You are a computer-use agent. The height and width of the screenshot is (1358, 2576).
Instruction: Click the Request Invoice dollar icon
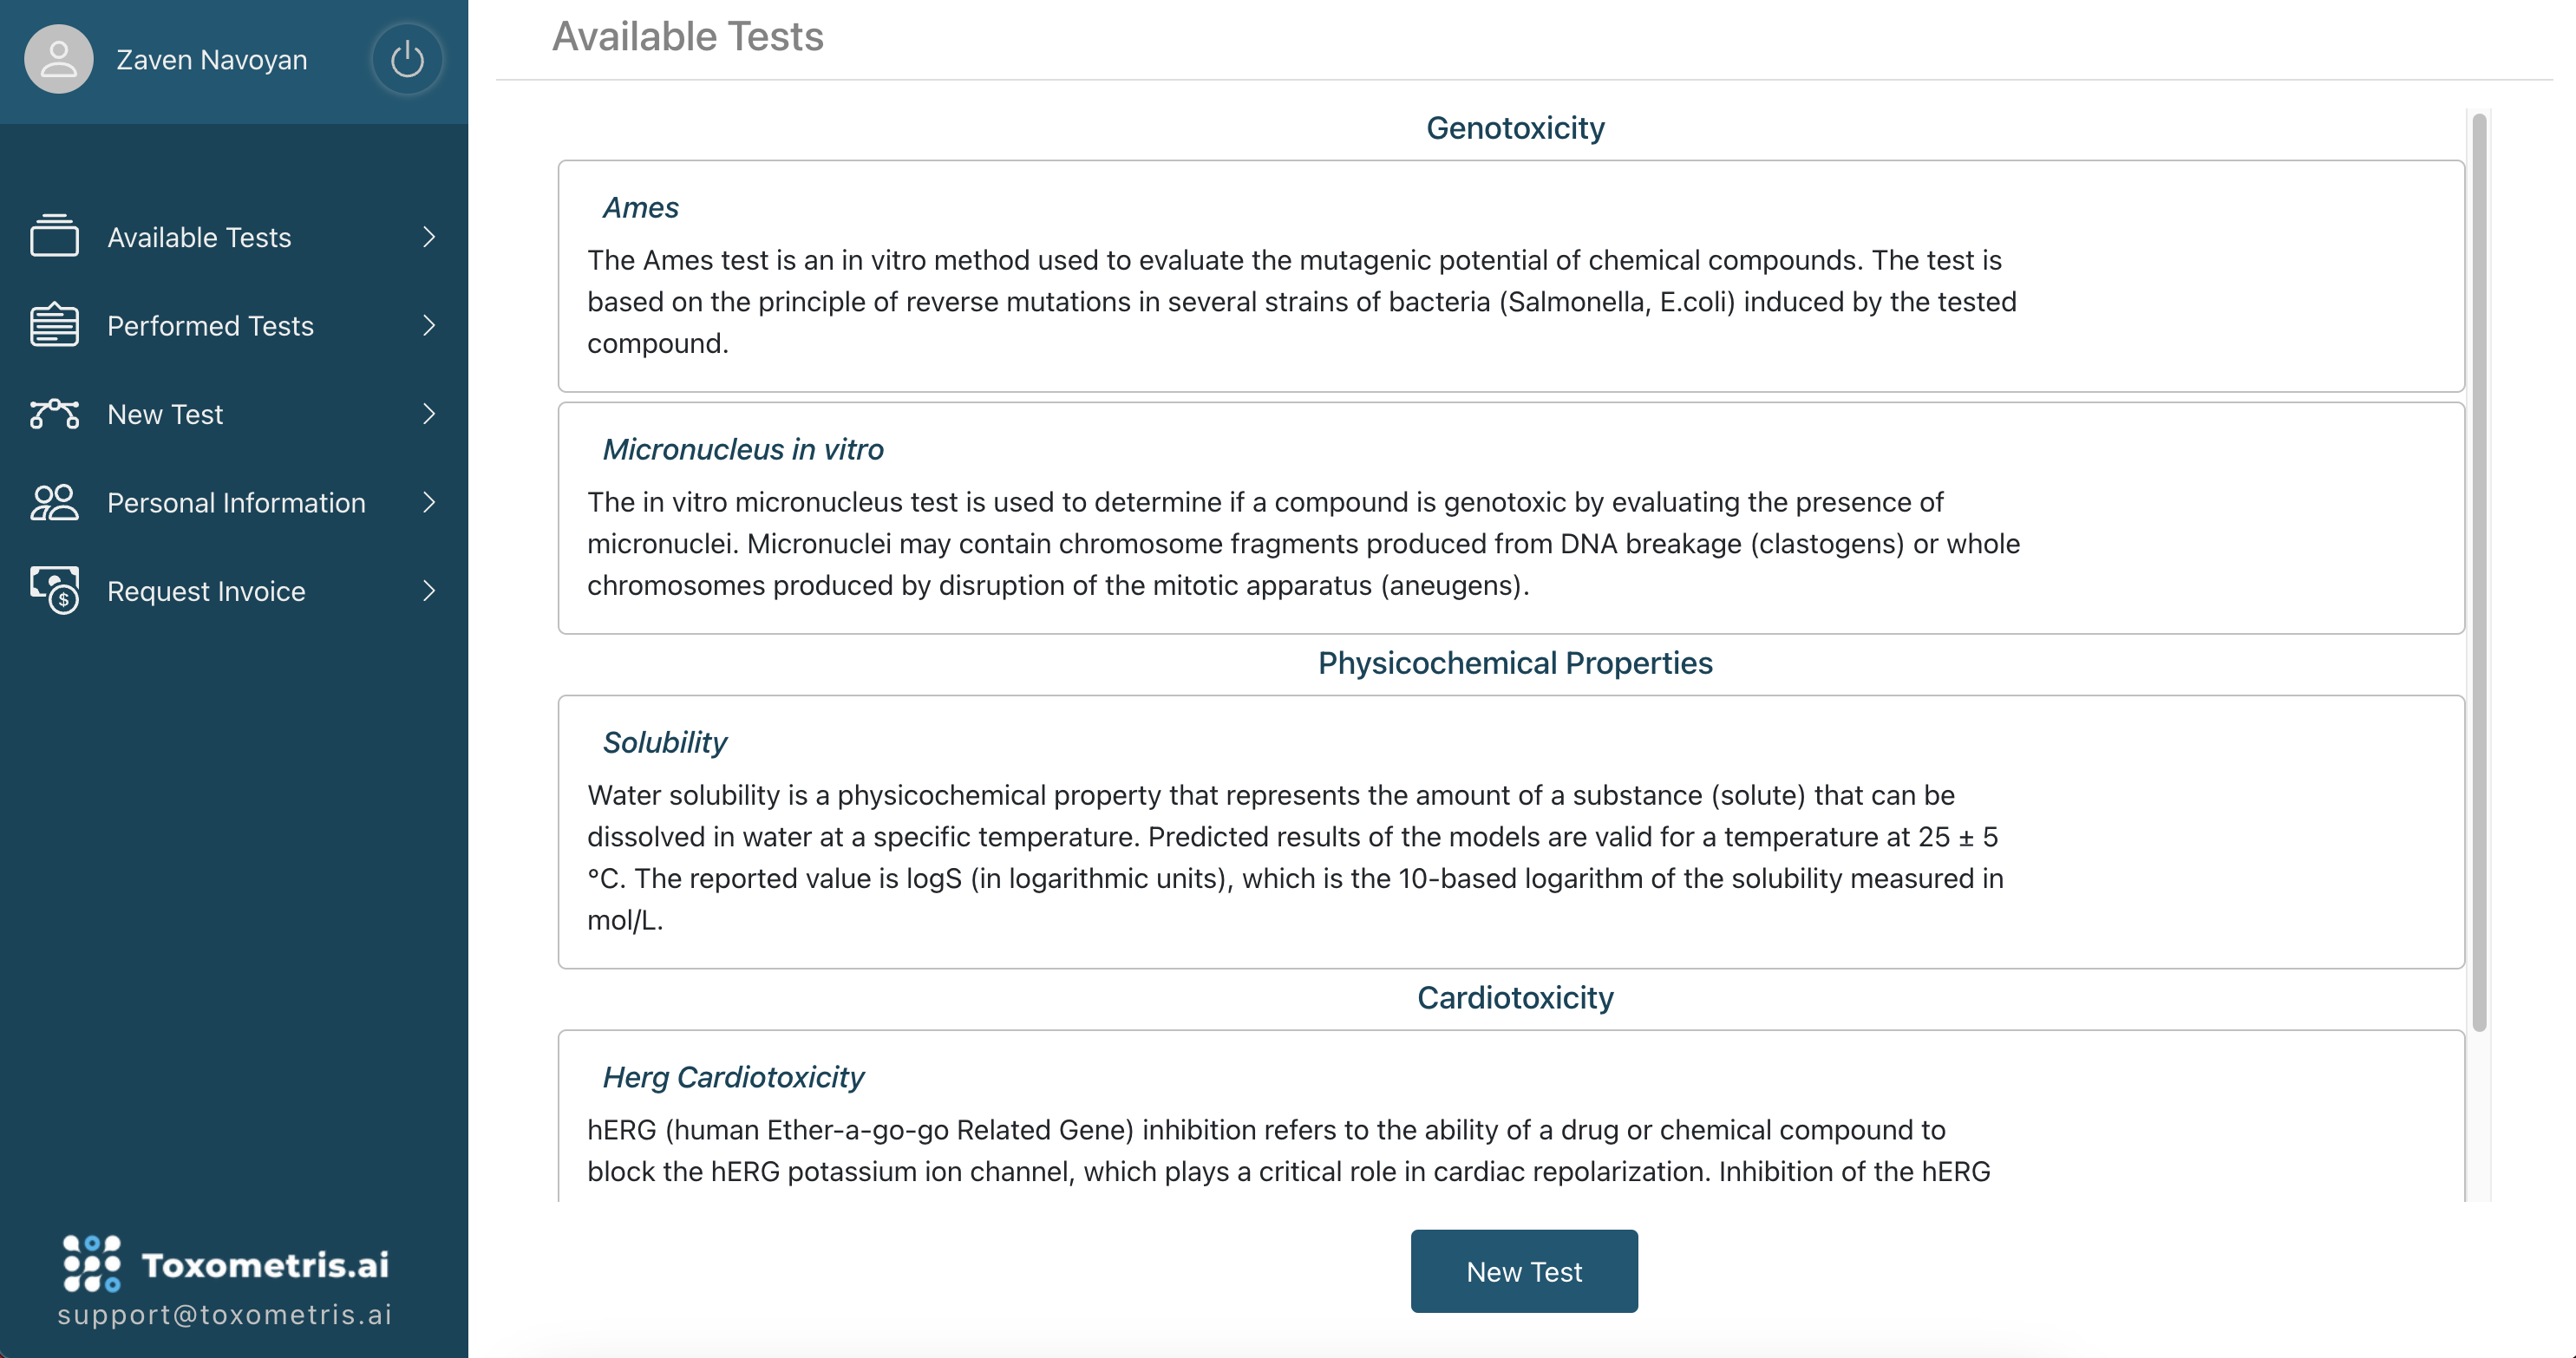coord(54,590)
